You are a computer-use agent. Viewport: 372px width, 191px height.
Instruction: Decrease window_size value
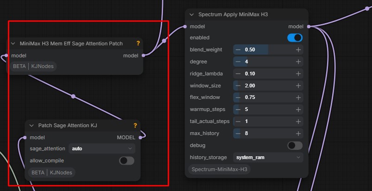[x=238, y=86]
